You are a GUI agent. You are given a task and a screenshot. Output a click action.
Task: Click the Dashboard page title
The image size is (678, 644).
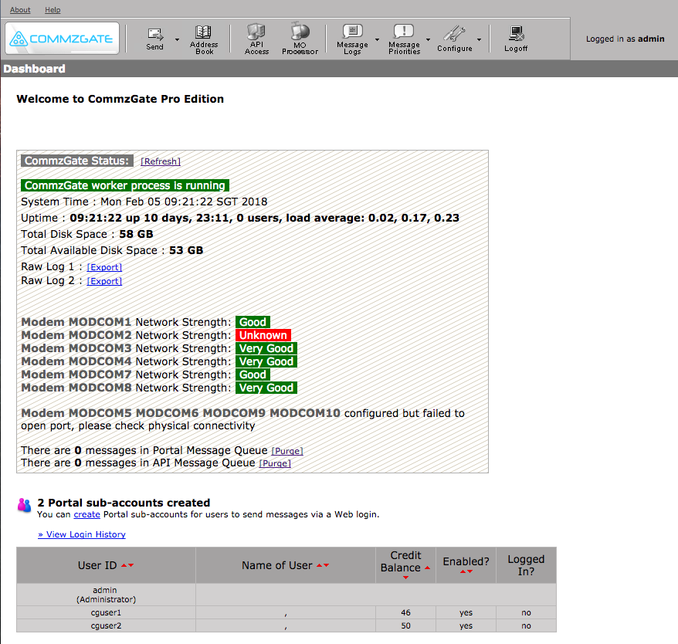click(x=34, y=69)
